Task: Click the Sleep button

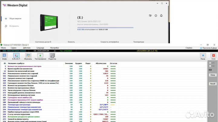Action: click(213, 75)
